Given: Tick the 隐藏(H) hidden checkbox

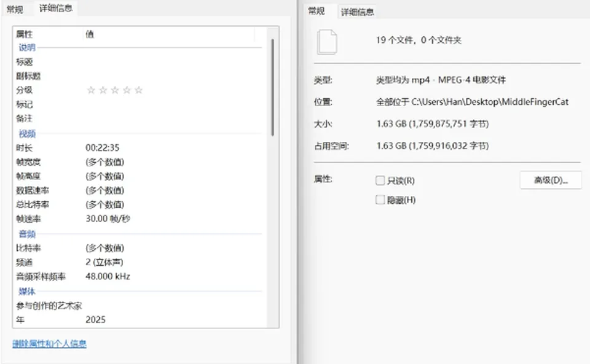Looking at the screenshot, I should 380,200.
